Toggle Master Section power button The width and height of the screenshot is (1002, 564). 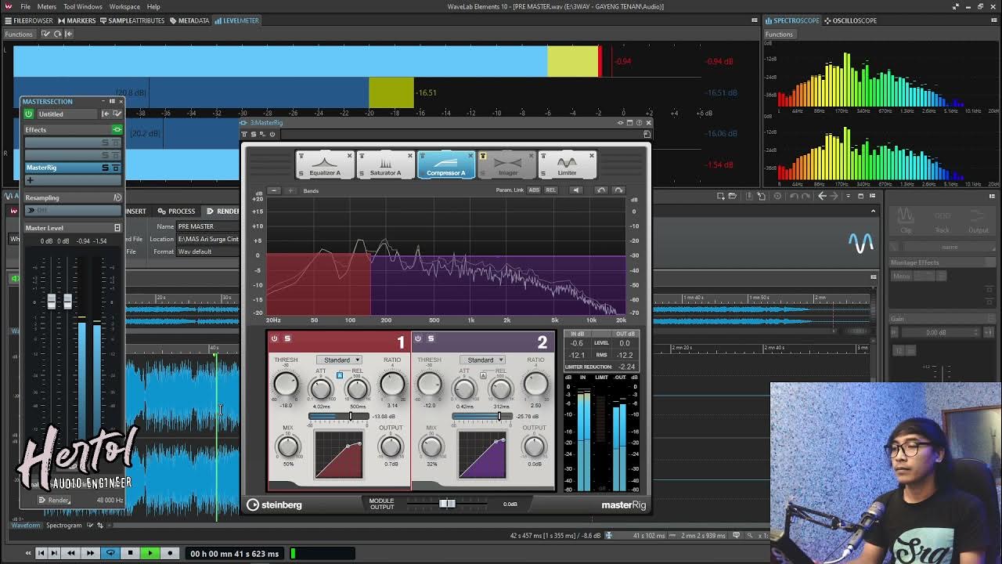click(29, 114)
